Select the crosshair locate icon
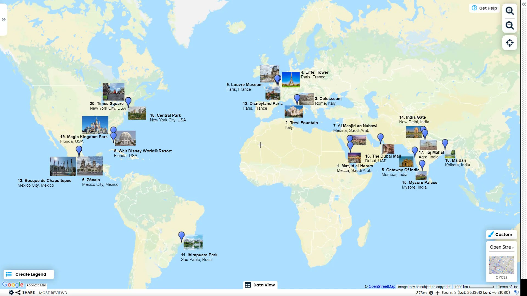Screen dimensions: 527x296 coord(509,43)
